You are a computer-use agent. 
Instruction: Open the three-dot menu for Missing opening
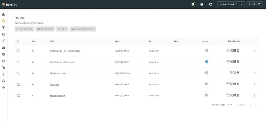(254, 95)
